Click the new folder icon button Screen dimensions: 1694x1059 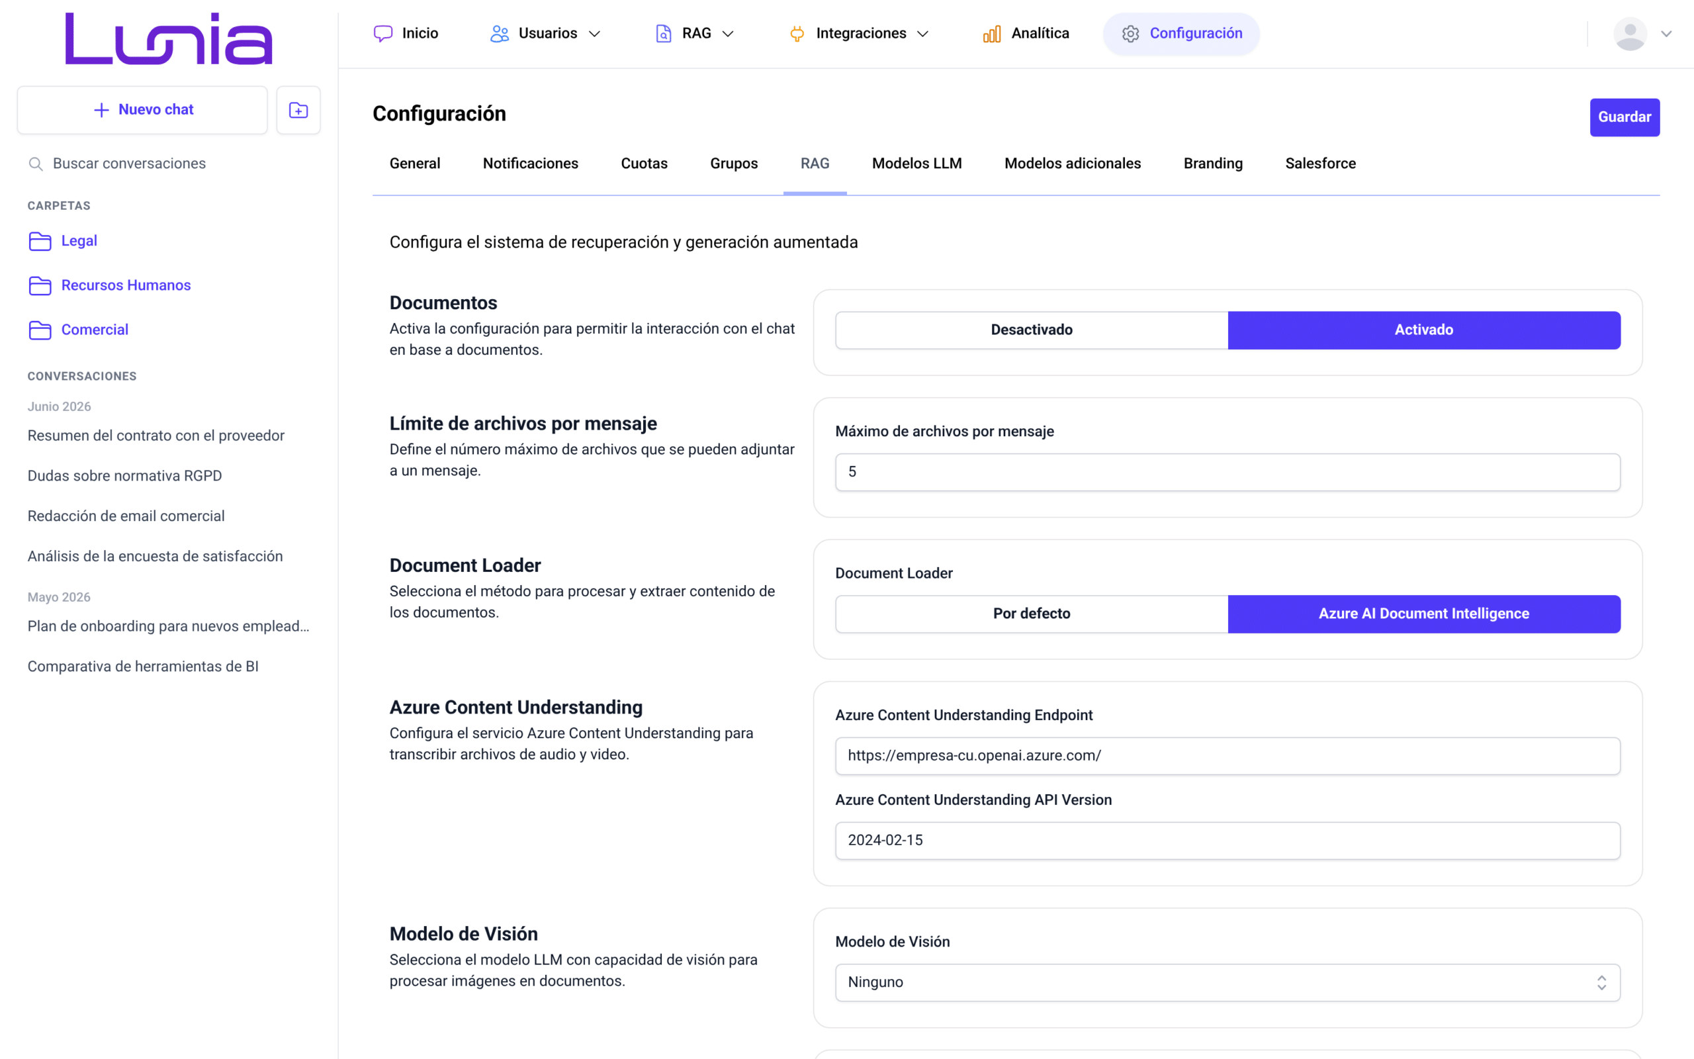(x=298, y=110)
